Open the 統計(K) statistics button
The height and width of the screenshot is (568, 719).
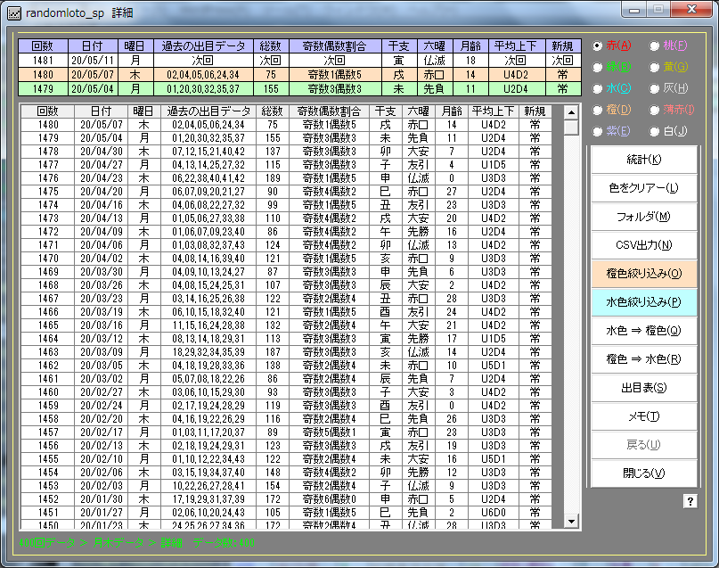point(644,160)
